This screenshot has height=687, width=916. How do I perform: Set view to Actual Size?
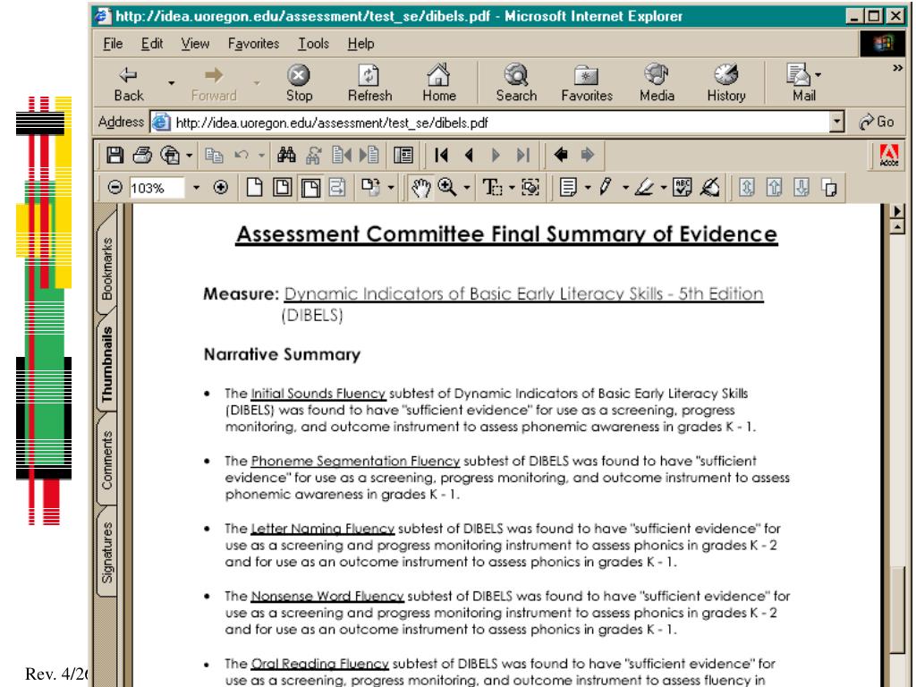point(254,188)
